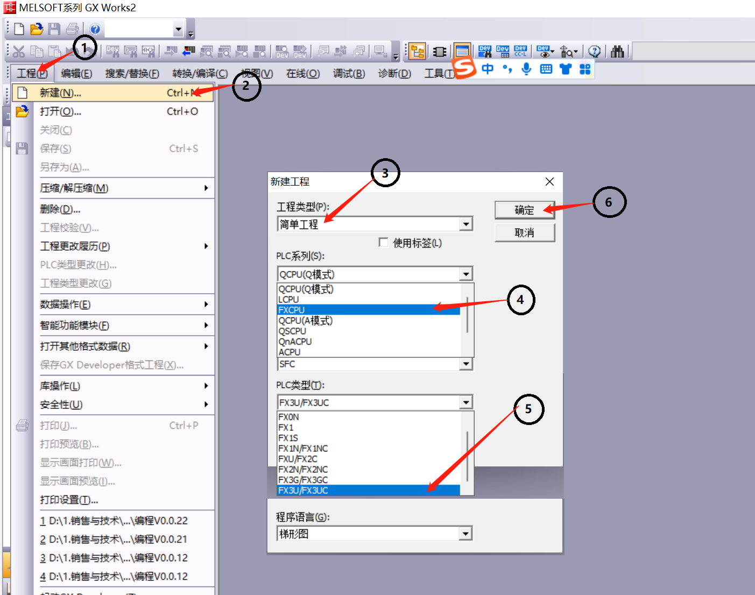This screenshot has height=595, width=755.
Task: Choose 新建 from the project menu
Action: [113, 93]
